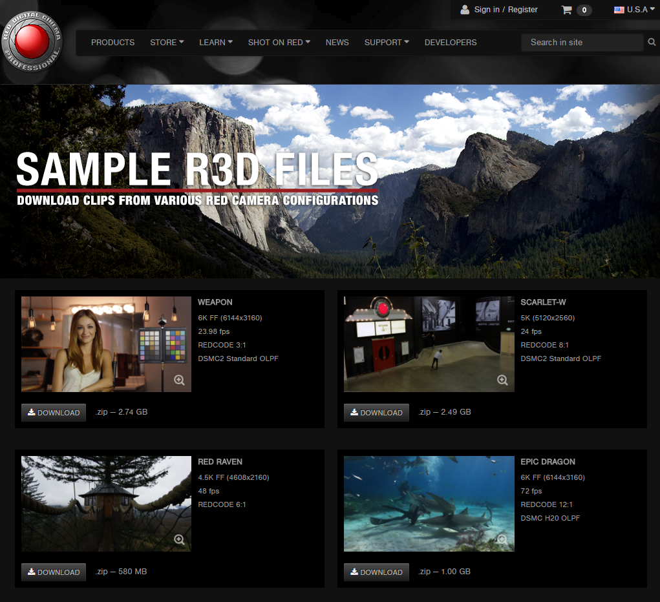Zoom the SCARLET-W sample thumbnail
Screen dimensions: 660x602
502,380
